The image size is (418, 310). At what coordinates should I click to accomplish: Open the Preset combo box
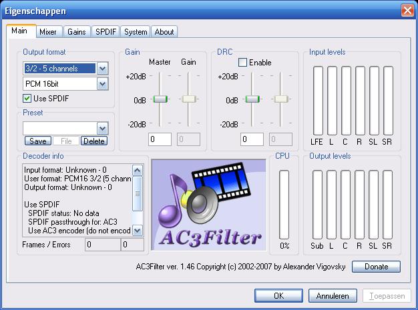click(102, 129)
